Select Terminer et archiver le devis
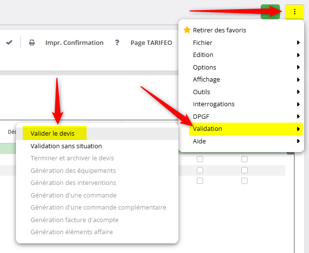 tap(97, 158)
